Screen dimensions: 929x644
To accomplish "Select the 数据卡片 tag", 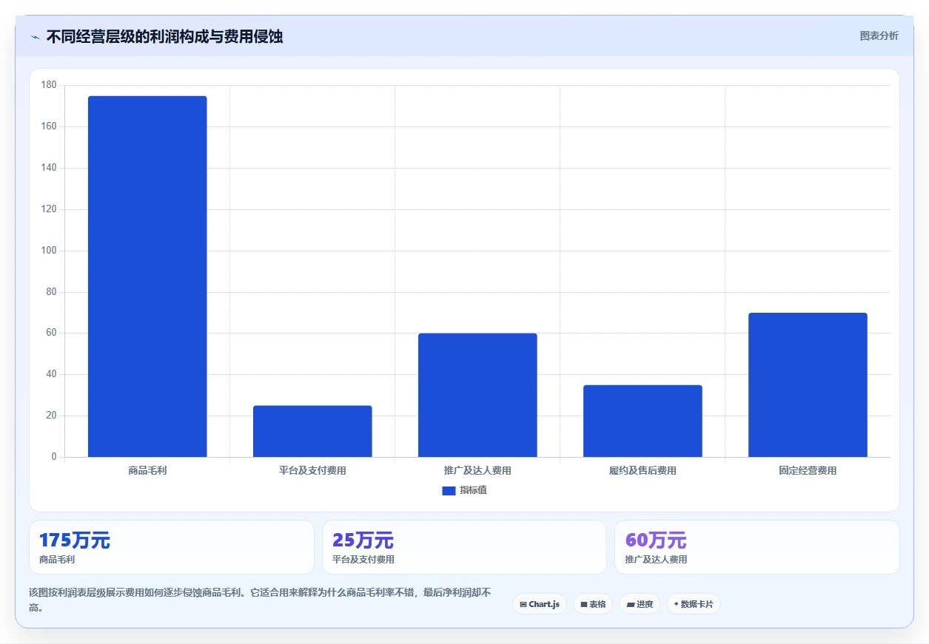I will click(x=694, y=604).
